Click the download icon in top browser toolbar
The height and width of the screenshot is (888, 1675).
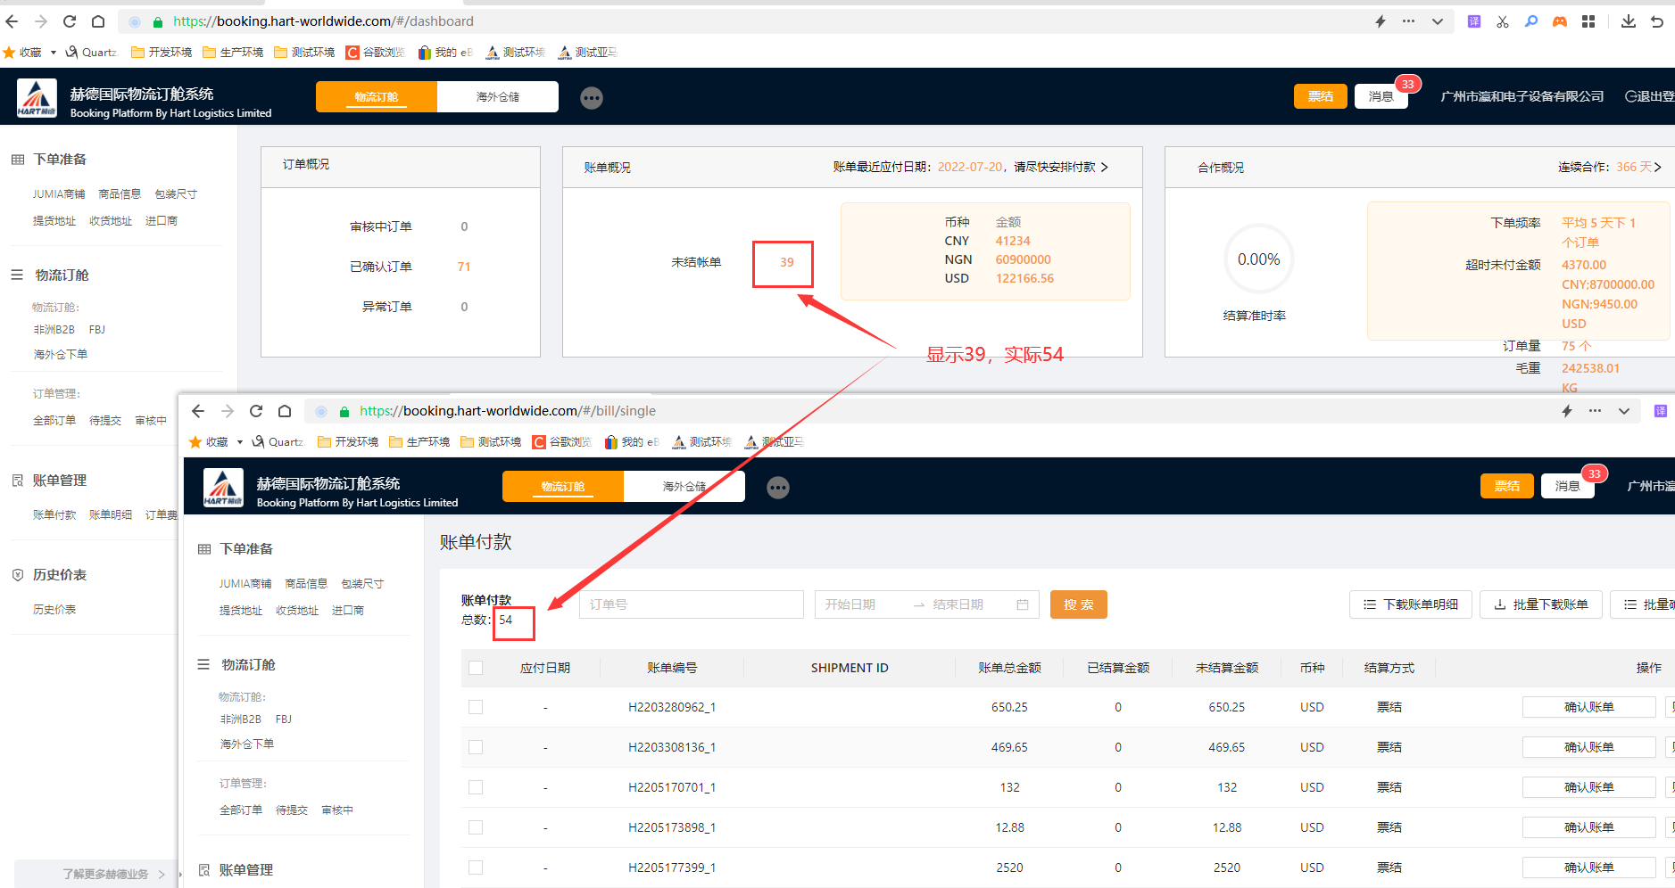tap(1628, 21)
